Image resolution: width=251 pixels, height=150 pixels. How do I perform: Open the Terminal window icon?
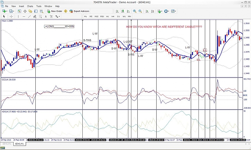[36, 11]
